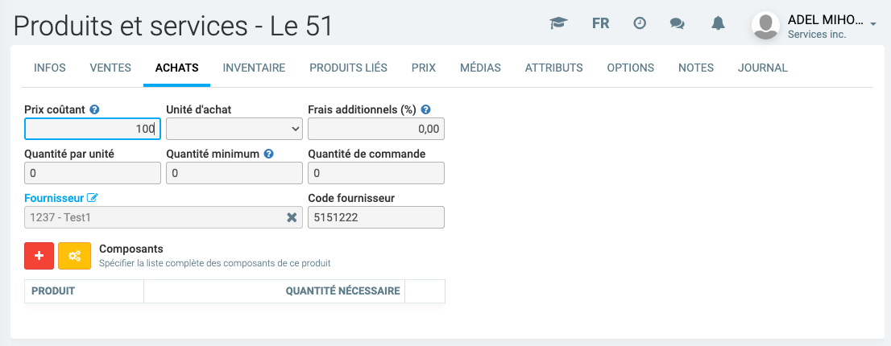Open the Produits liés tab

348,68
